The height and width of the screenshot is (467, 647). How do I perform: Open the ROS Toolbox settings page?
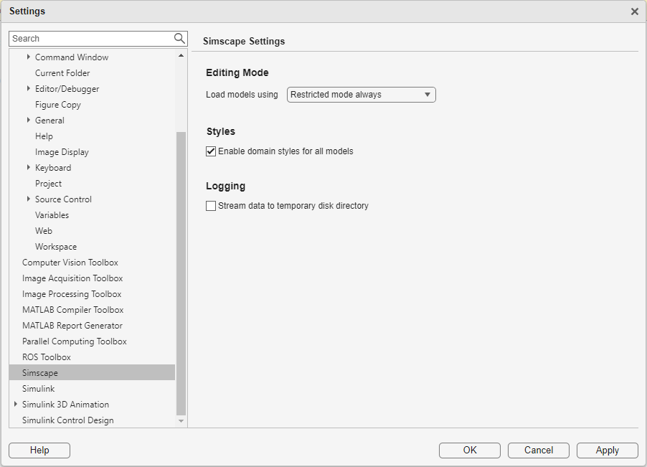47,357
